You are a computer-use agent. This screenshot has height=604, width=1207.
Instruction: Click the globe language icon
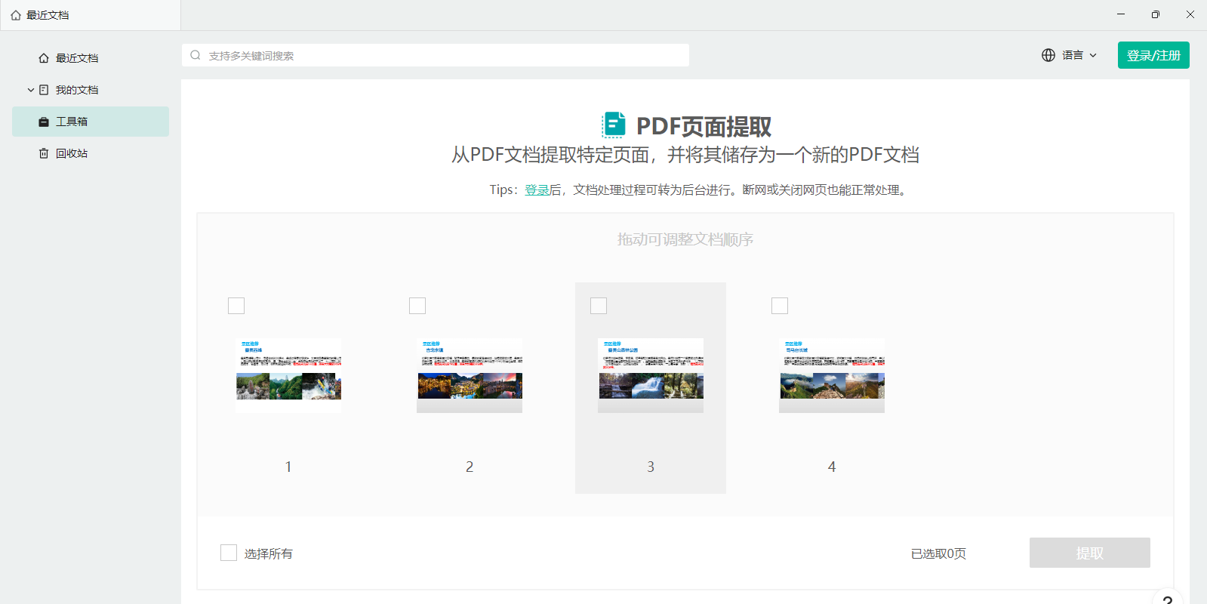(1048, 55)
